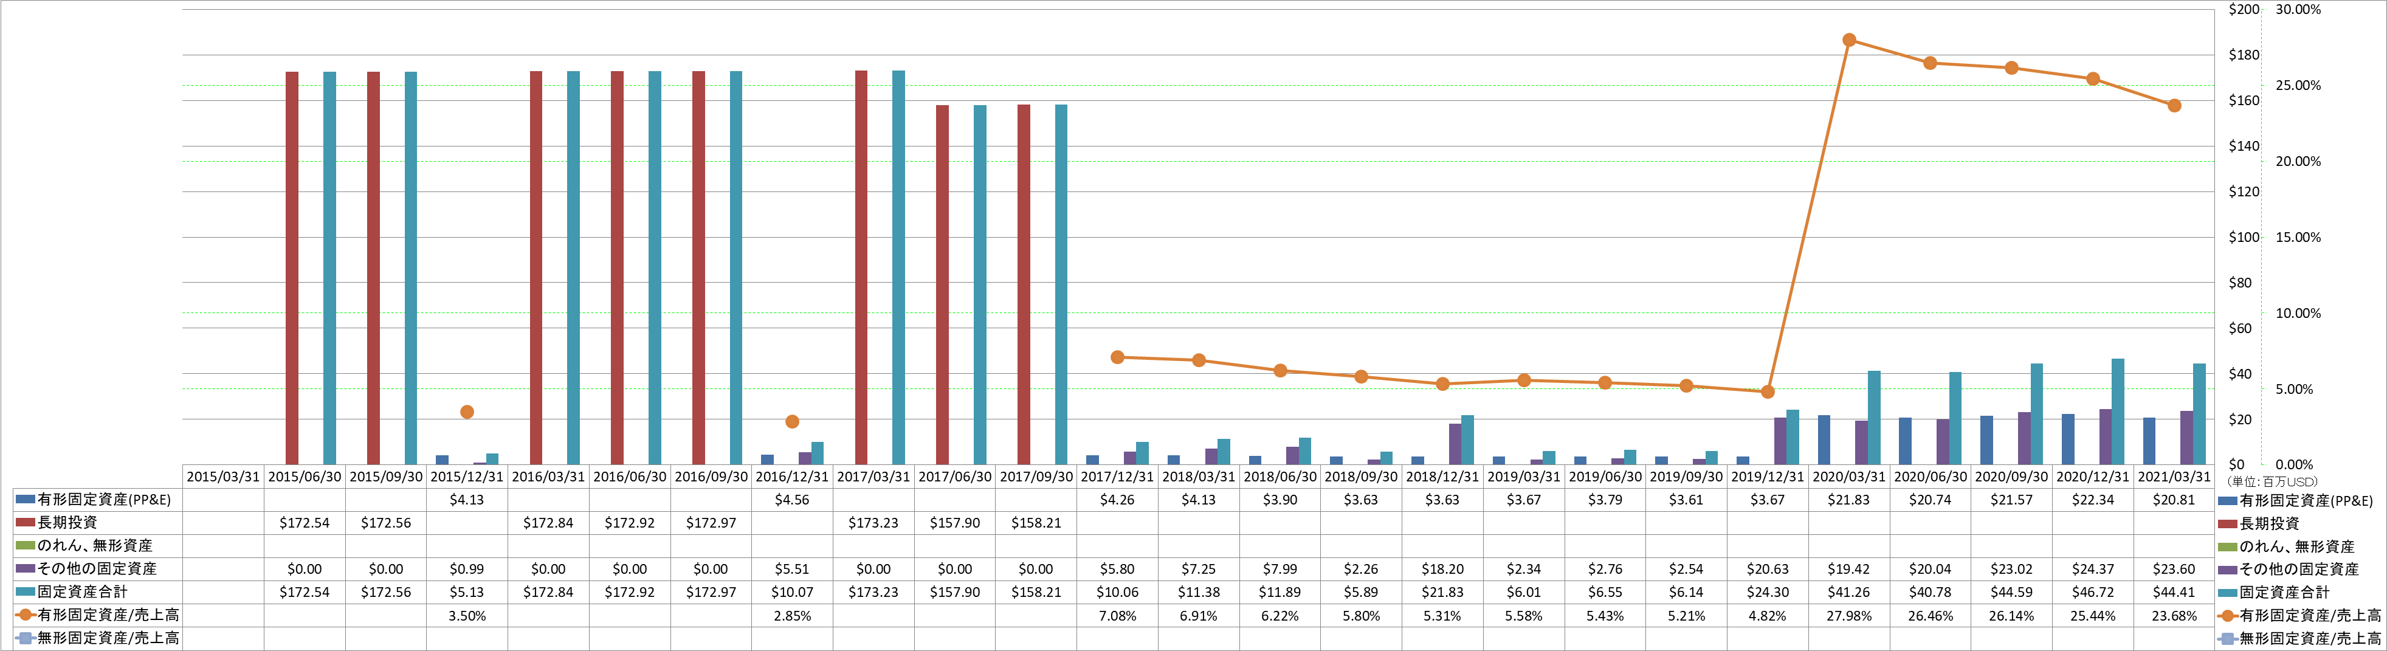Select the $24.30 固定資産合計 cell

point(1768,591)
